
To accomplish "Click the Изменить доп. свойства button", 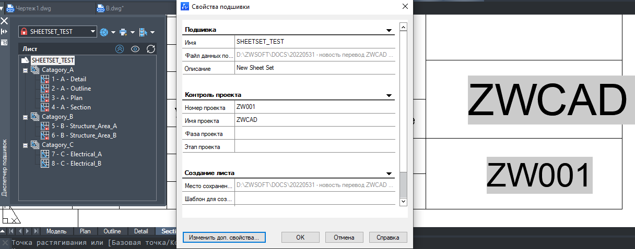I will [x=225, y=238].
